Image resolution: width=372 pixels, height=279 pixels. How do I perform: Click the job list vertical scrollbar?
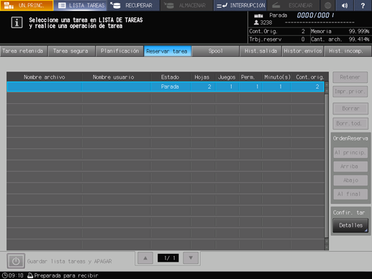point(327,166)
